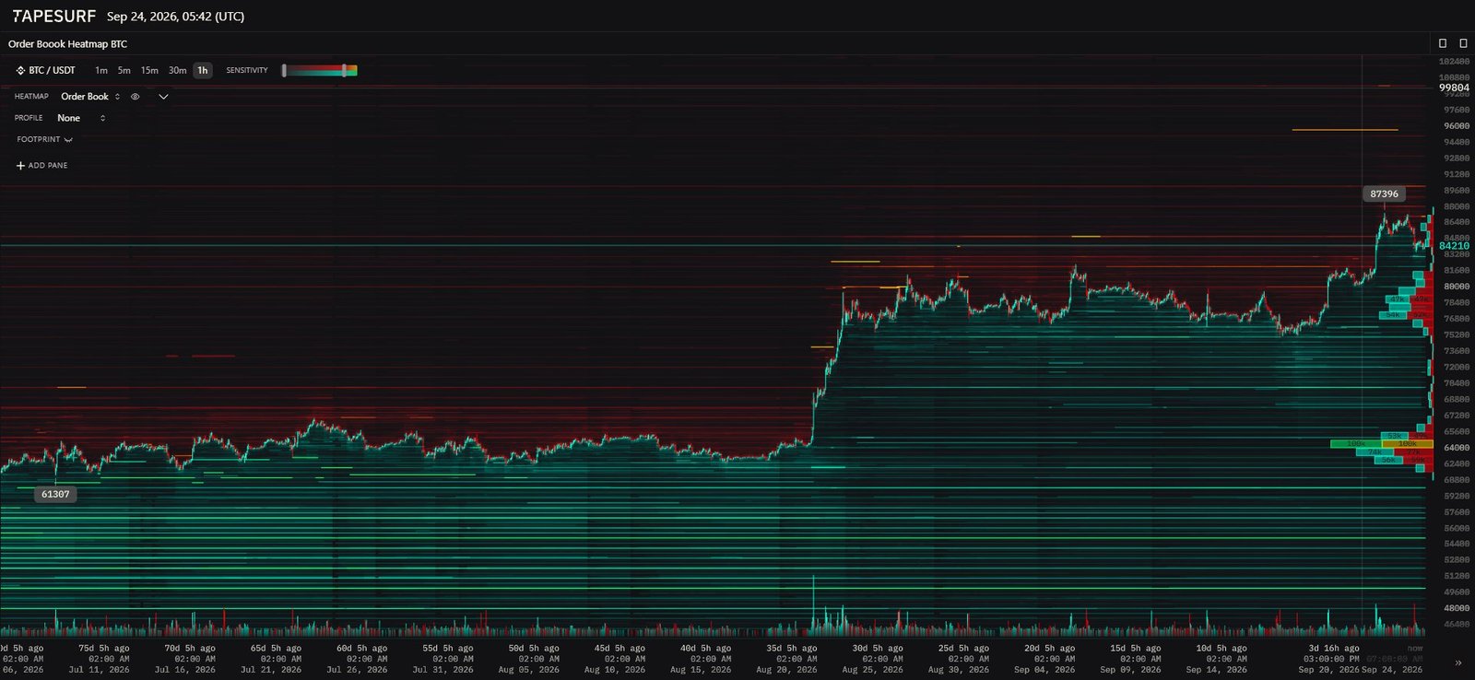Click the Binance diamond icon beside BTC / USDT
The image size is (1475, 680).
click(20, 70)
